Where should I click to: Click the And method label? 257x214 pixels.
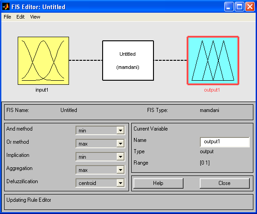click(x=20, y=129)
